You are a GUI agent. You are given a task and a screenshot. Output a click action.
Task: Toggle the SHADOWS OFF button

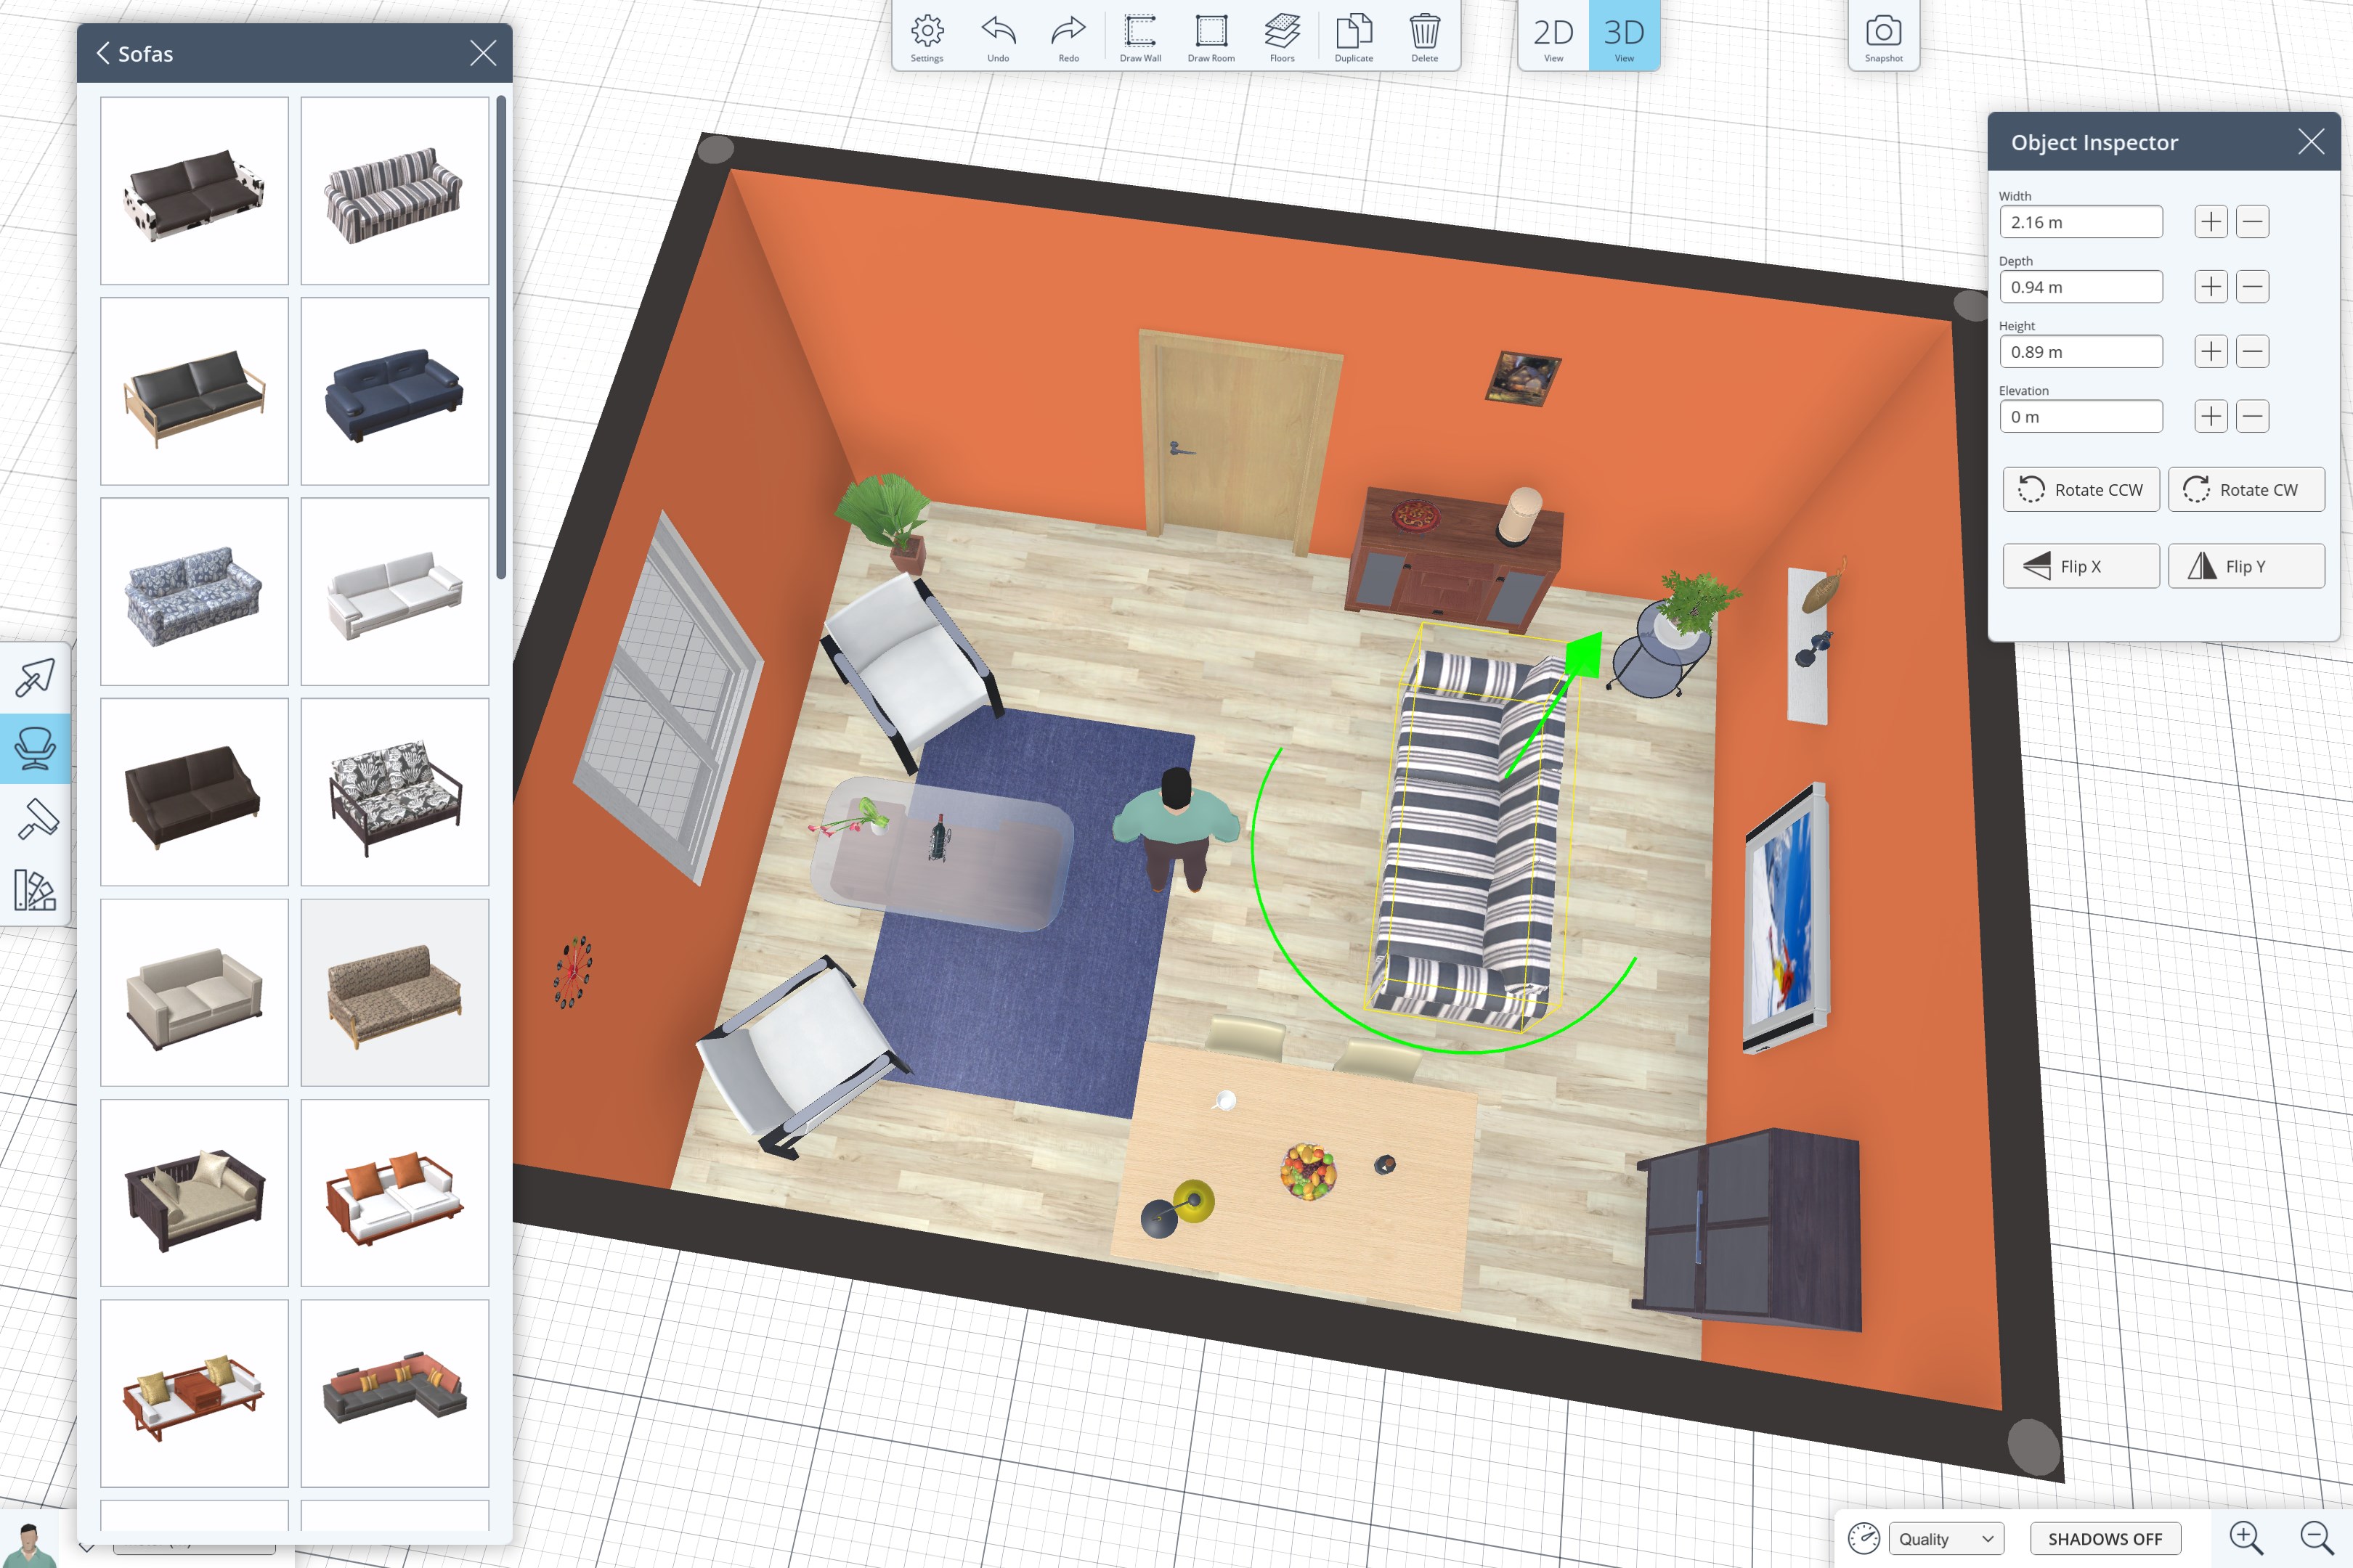(2105, 1538)
